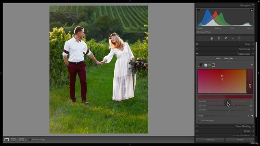Click the Range slider handle
The image size is (260, 146).
click(x=209, y=116)
